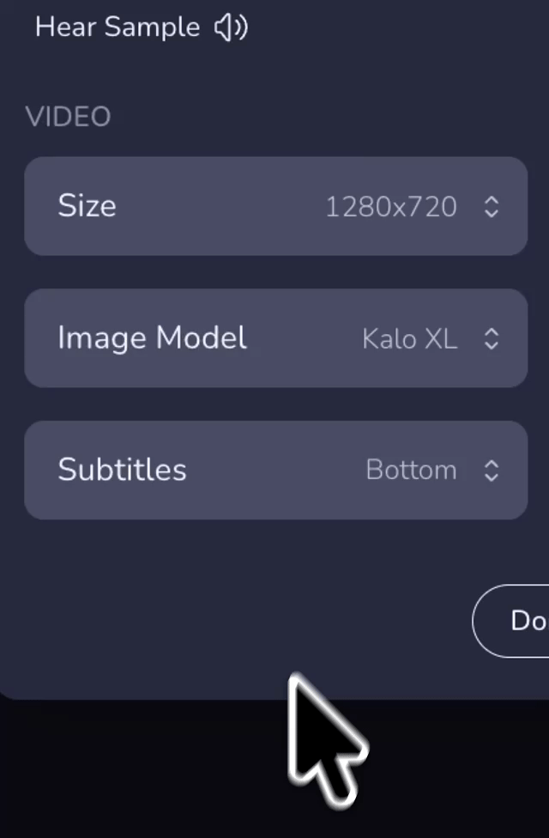
Task: Click the Image Model setting row
Action: pyautogui.click(x=275, y=338)
